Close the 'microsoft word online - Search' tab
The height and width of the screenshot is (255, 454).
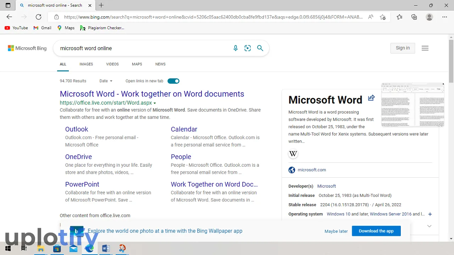click(x=90, y=5)
